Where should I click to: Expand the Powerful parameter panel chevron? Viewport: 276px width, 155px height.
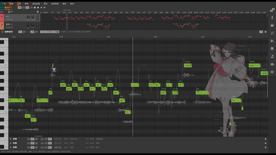(x=11, y=139)
